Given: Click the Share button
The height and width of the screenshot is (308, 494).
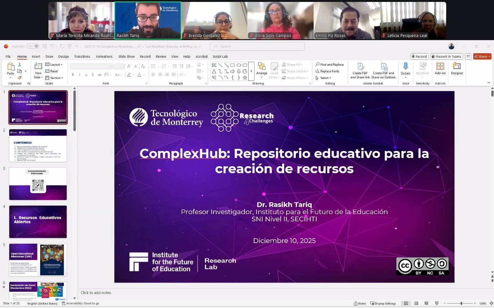Looking at the screenshot, I should [x=482, y=56].
